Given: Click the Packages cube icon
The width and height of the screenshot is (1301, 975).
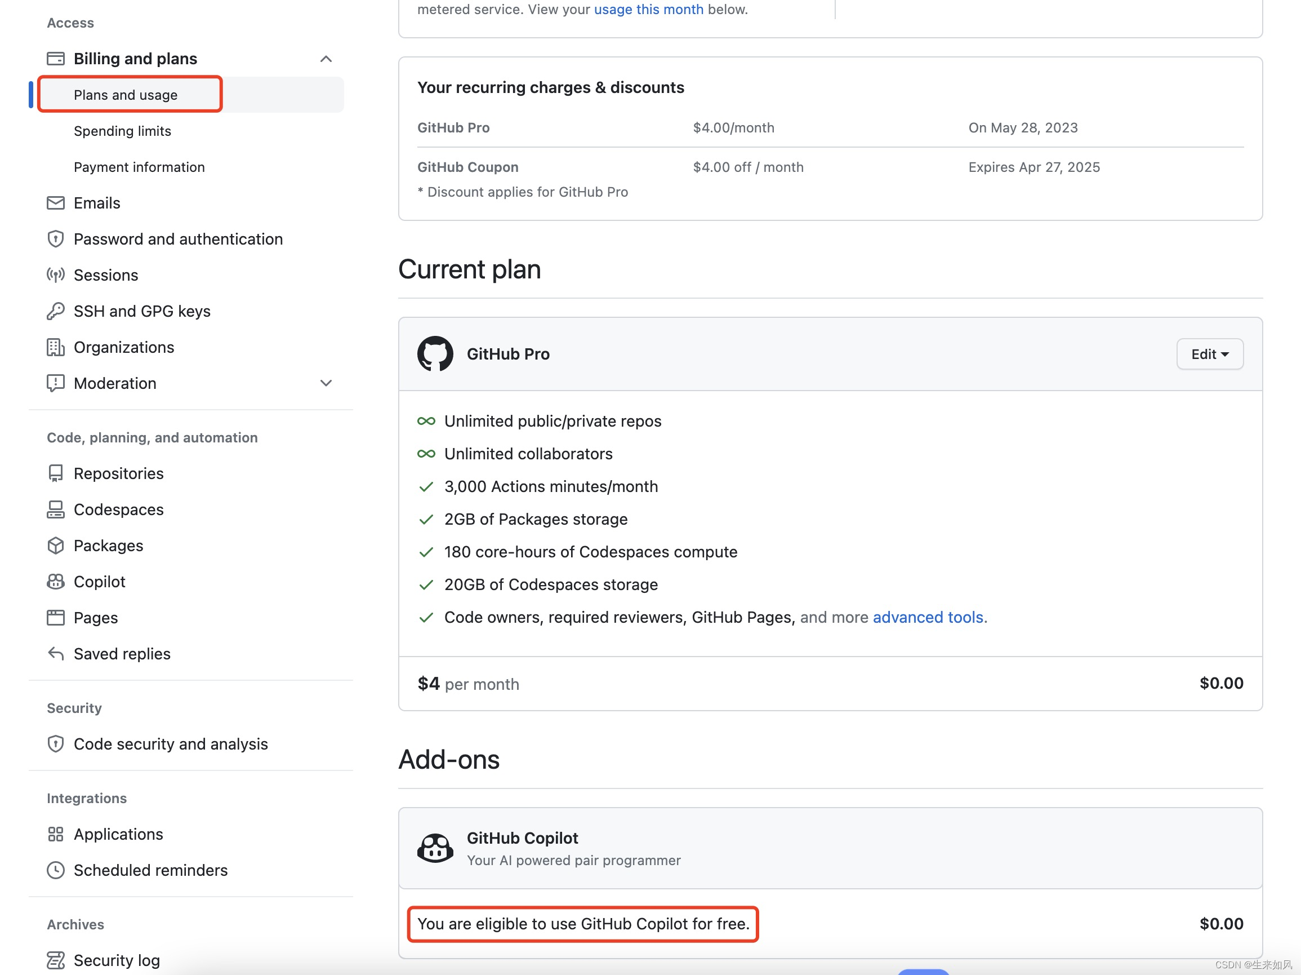Looking at the screenshot, I should [55, 546].
